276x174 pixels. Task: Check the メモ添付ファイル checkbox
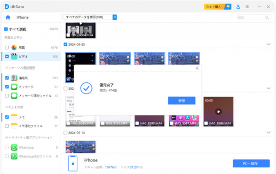7,126
